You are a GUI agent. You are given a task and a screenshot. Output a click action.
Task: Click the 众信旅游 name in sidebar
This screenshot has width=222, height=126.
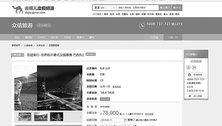[196, 61]
